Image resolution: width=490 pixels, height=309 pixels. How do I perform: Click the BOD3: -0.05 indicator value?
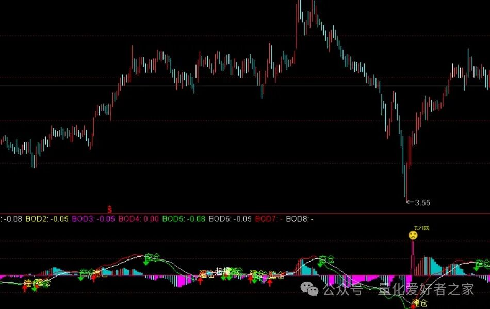93,219
